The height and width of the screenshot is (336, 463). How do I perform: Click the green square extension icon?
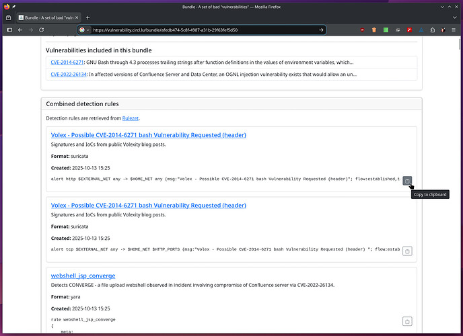(386, 30)
